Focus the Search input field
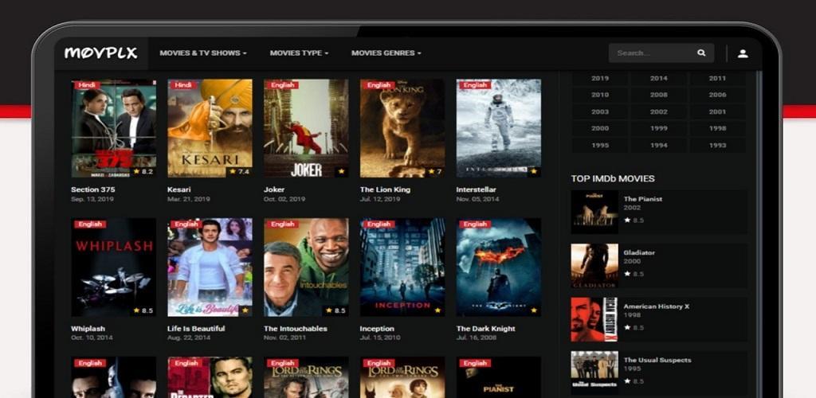This screenshot has height=398, width=816. coord(661,53)
